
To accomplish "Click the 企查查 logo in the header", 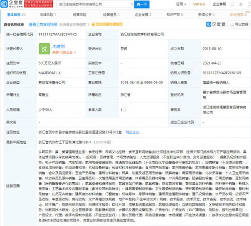I will [x=12, y=4].
